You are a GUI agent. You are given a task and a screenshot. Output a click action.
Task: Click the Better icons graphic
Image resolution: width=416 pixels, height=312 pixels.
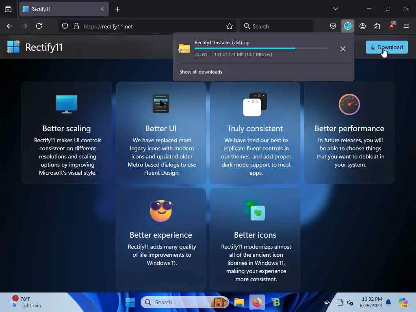pos(255,210)
